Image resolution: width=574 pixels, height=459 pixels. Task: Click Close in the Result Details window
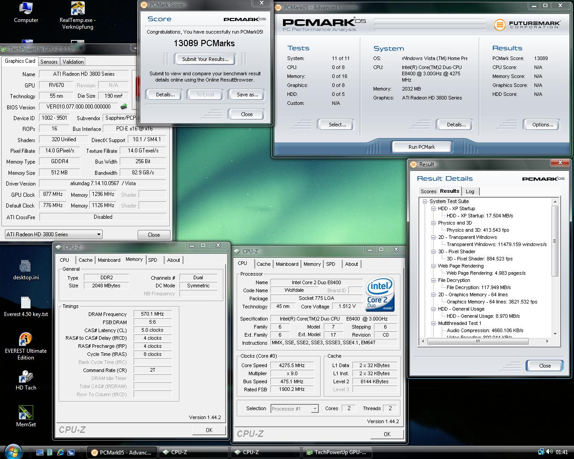click(545, 366)
